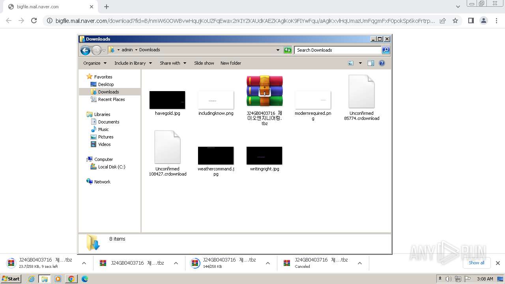Click the share page icon in omnibox
Viewport: 505px width, 284px height.
click(x=443, y=21)
